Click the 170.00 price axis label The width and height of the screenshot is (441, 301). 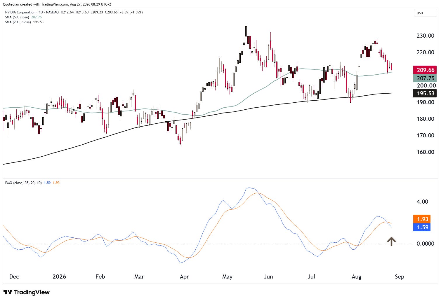(x=426, y=135)
